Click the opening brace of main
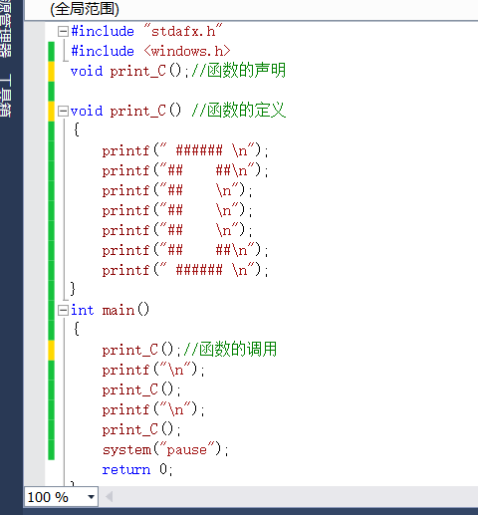This screenshot has height=515, width=478. (77, 329)
